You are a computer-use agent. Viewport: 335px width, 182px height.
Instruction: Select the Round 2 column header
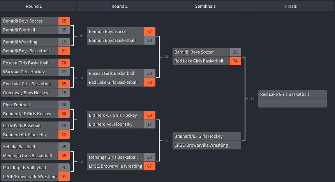120,6
